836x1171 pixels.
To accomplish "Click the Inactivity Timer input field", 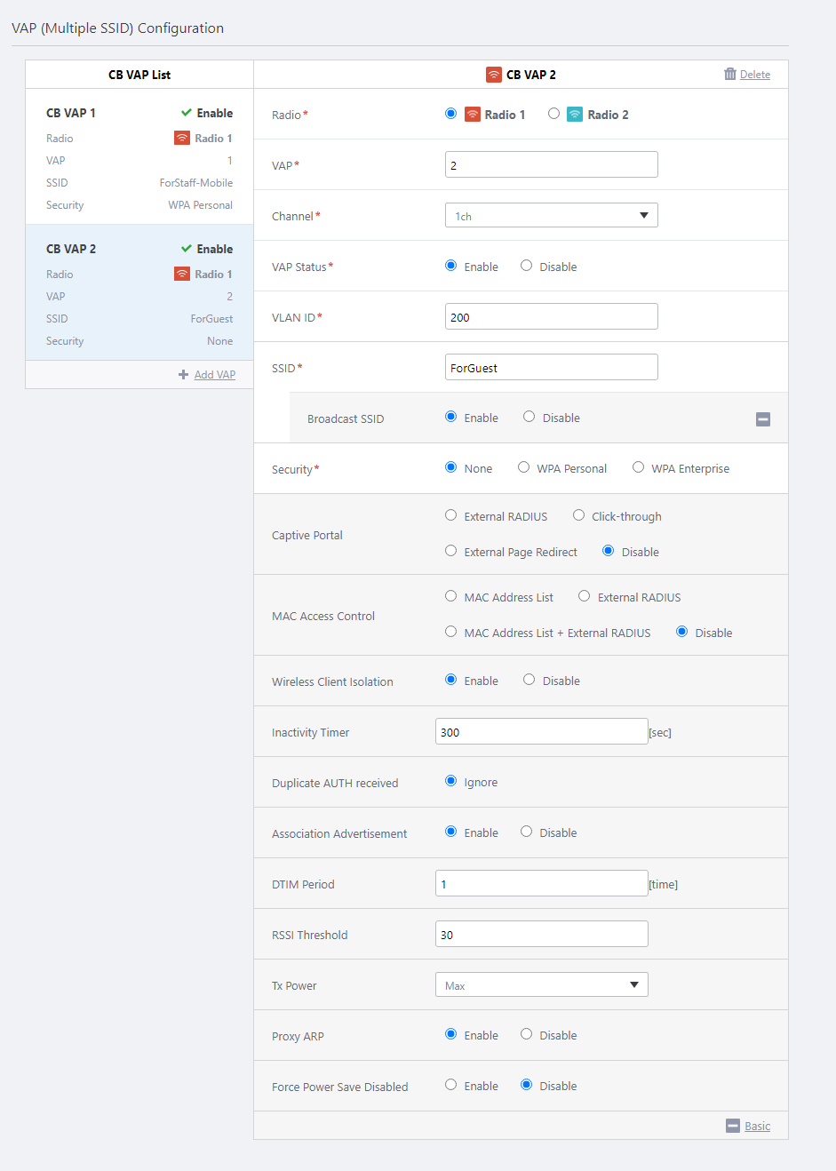I will pyautogui.click(x=541, y=732).
